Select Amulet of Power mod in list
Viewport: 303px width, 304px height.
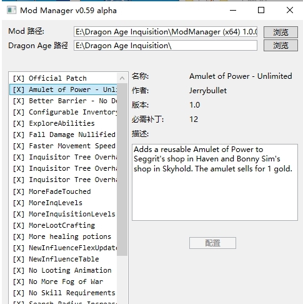[64, 89]
